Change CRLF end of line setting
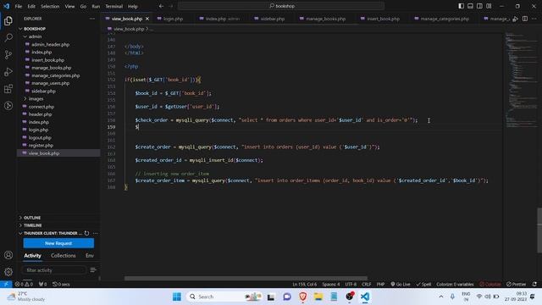Viewport: 542px width, 305px height. click(x=367, y=284)
